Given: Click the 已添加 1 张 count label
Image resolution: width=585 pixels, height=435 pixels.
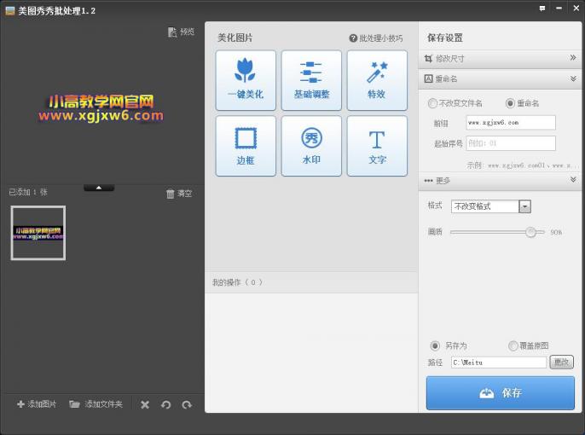Looking at the screenshot, I should tap(28, 192).
